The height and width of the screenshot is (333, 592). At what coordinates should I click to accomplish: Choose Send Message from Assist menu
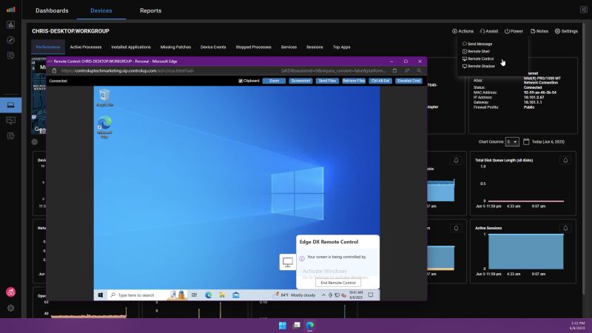point(477,44)
